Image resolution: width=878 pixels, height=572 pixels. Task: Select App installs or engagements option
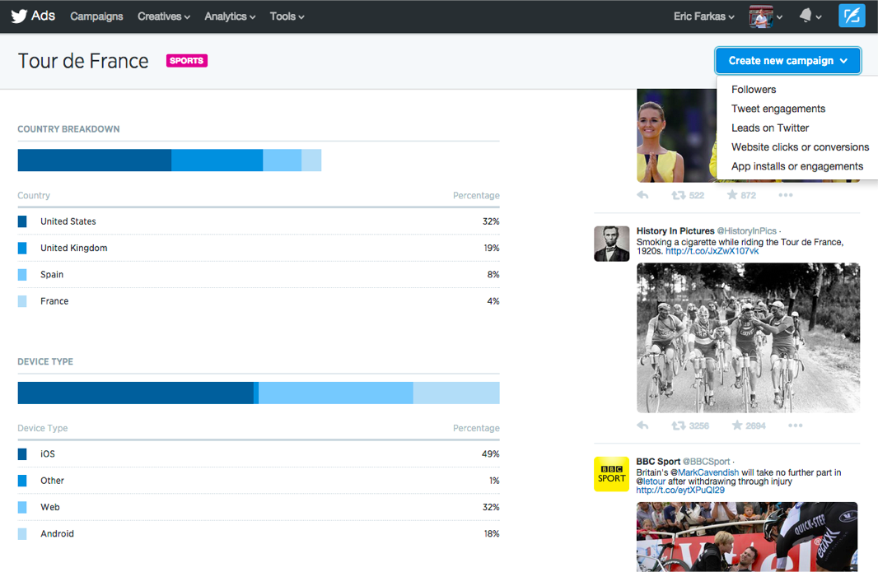[796, 166]
